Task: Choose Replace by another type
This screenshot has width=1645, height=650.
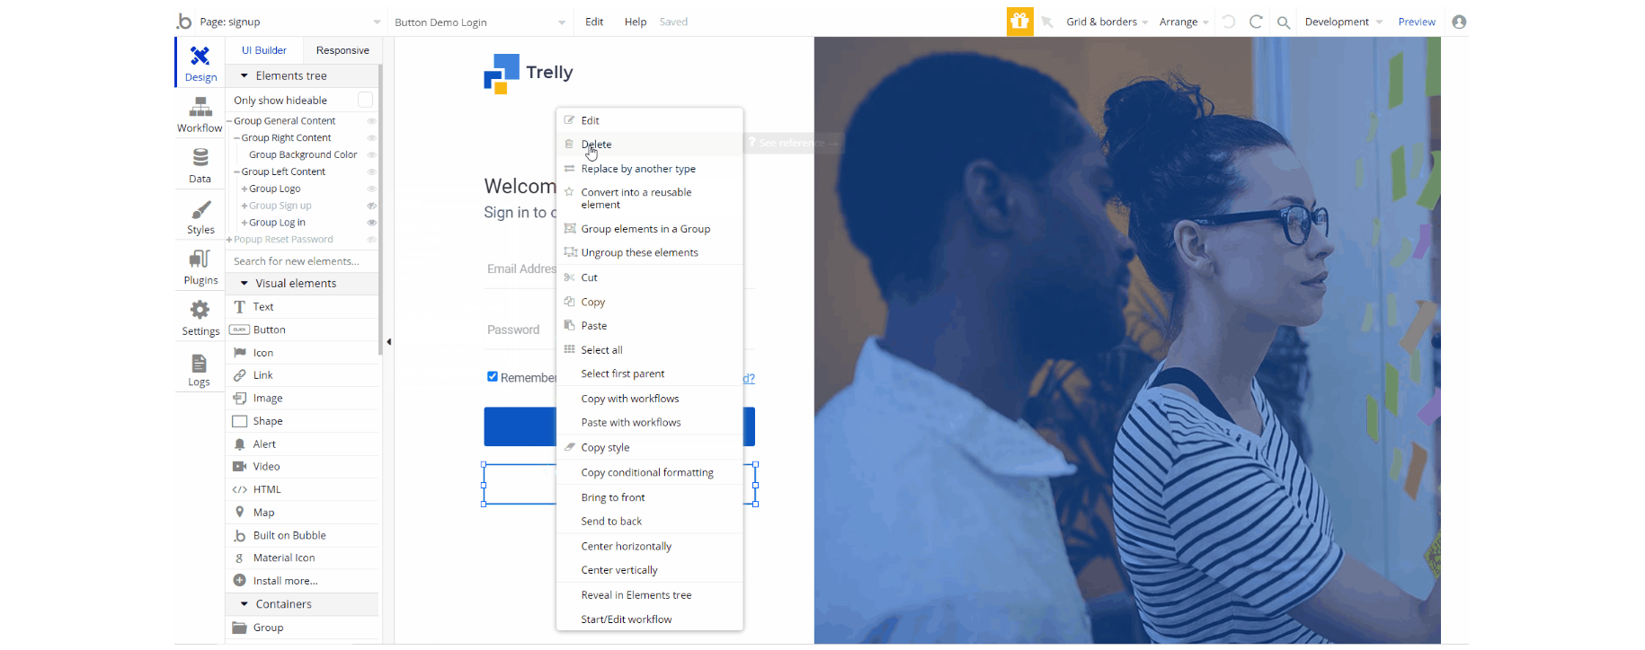Action: point(650,169)
